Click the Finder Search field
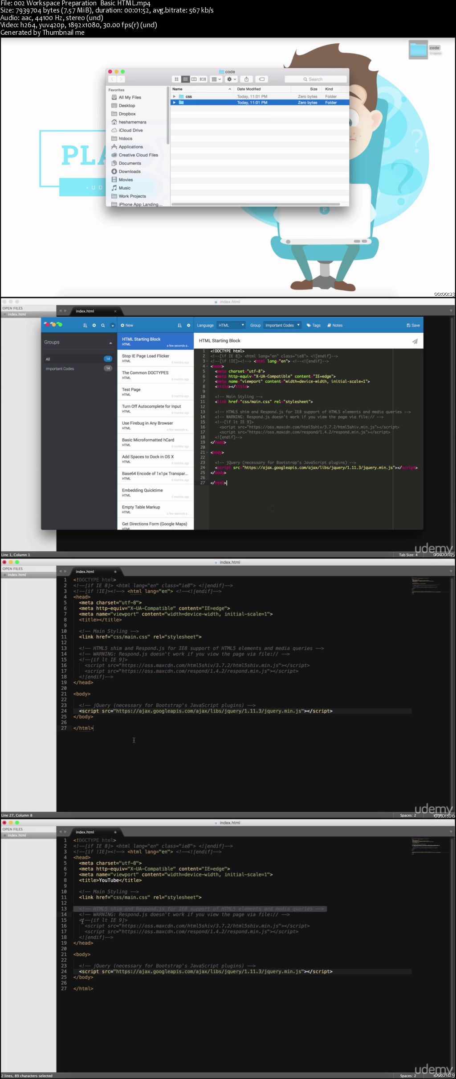 point(316,79)
